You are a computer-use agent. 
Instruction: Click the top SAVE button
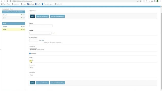(32, 16)
